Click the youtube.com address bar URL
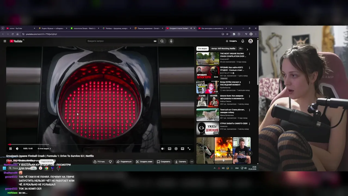348x196 pixels. coord(41,34)
